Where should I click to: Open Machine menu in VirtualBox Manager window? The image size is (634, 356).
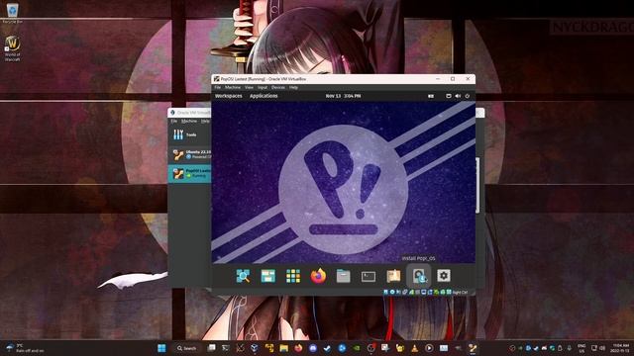[189, 121]
